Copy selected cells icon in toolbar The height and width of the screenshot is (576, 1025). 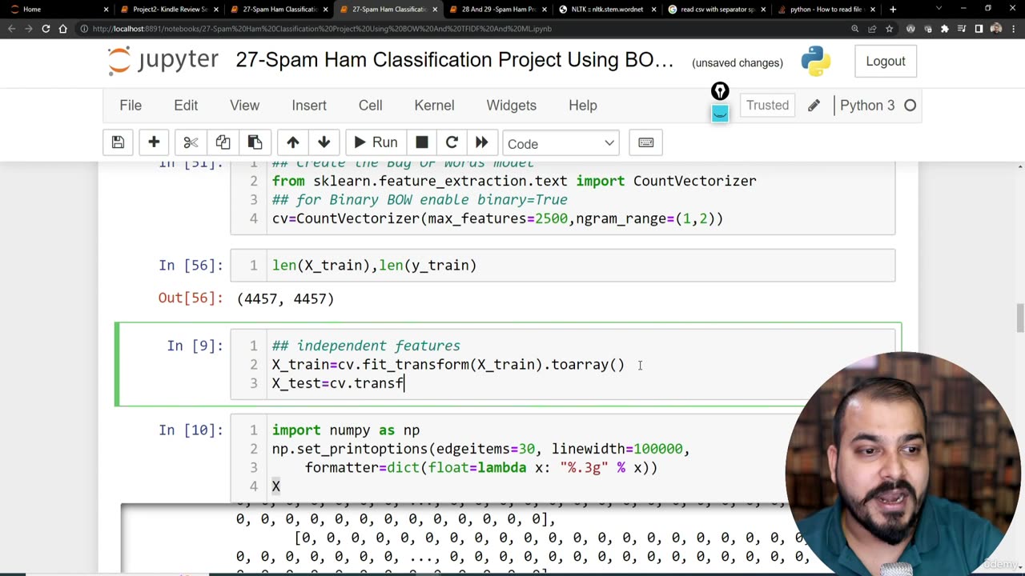[x=223, y=142]
